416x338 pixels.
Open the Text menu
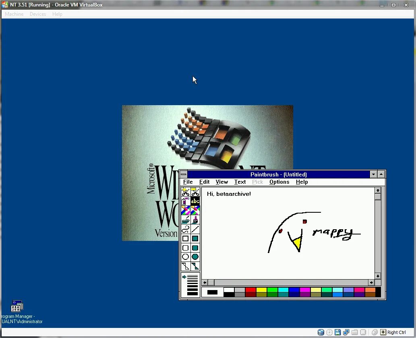240,182
